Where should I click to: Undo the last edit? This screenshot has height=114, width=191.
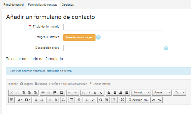[x=69, y=93]
